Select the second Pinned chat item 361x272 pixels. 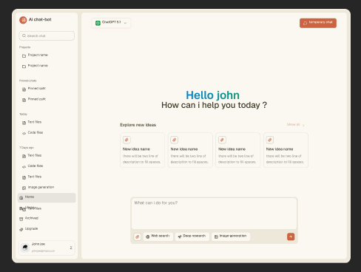[34, 99]
